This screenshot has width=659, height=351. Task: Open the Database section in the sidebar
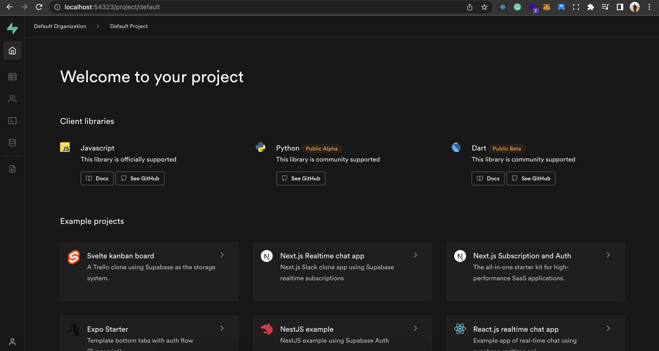tap(12, 142)
